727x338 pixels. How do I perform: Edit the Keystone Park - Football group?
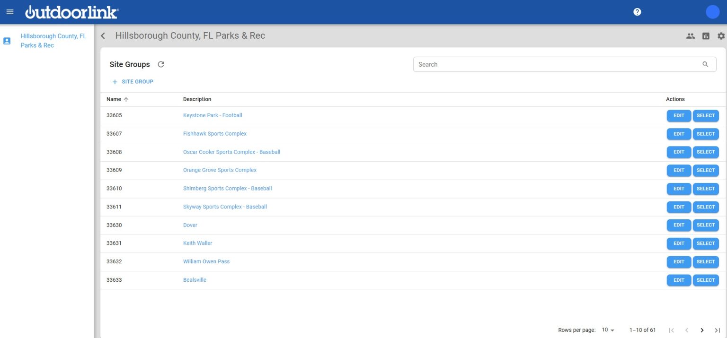[x=679, y=116]
